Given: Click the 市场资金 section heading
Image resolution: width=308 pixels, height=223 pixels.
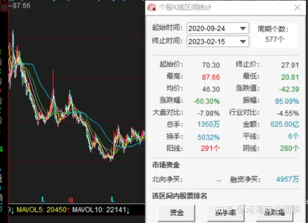Looking at the screenshot, I should click(166, 165).
